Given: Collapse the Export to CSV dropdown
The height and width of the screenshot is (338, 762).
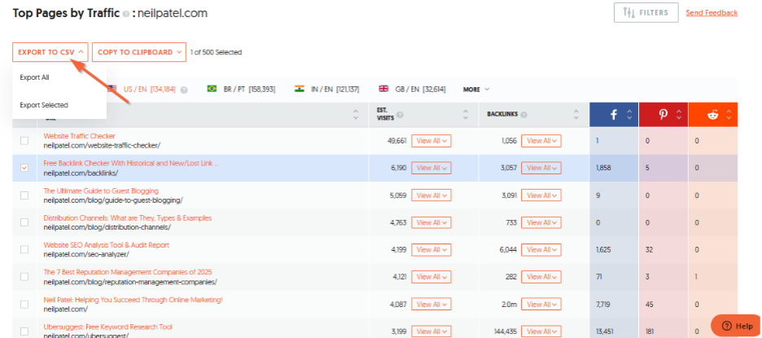Looking at the screenshot, I should click(x=50, y=52).
